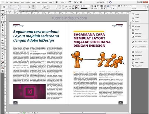Click the black stroke color swatch
Screen dimensions: 149x114
click(x=76, y=8)
